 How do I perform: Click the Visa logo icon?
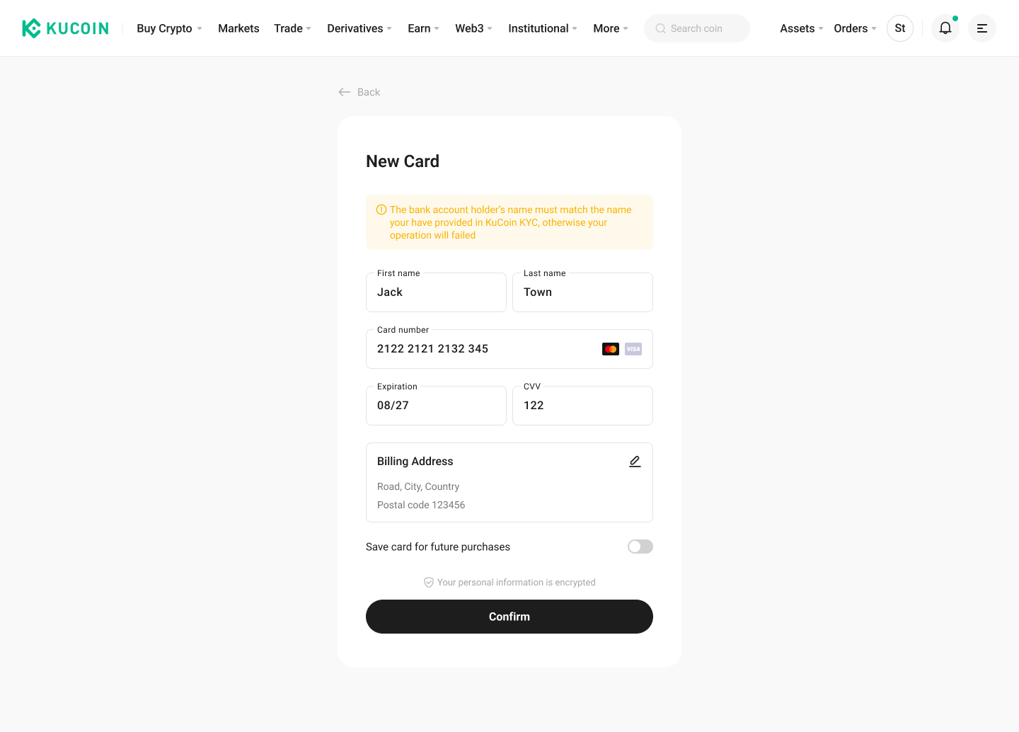point(633,349)
